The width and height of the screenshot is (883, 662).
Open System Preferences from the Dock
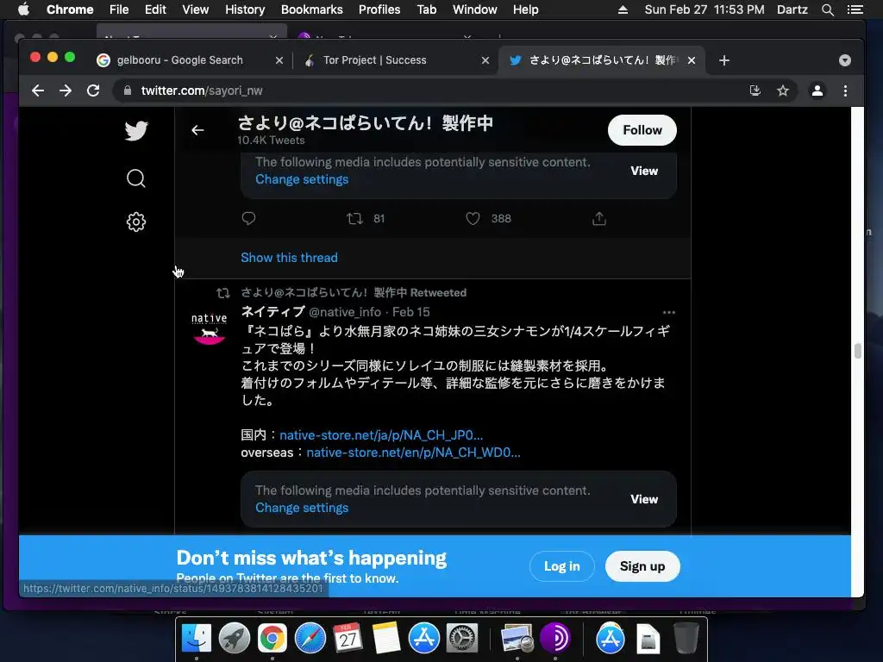[462, 639]
